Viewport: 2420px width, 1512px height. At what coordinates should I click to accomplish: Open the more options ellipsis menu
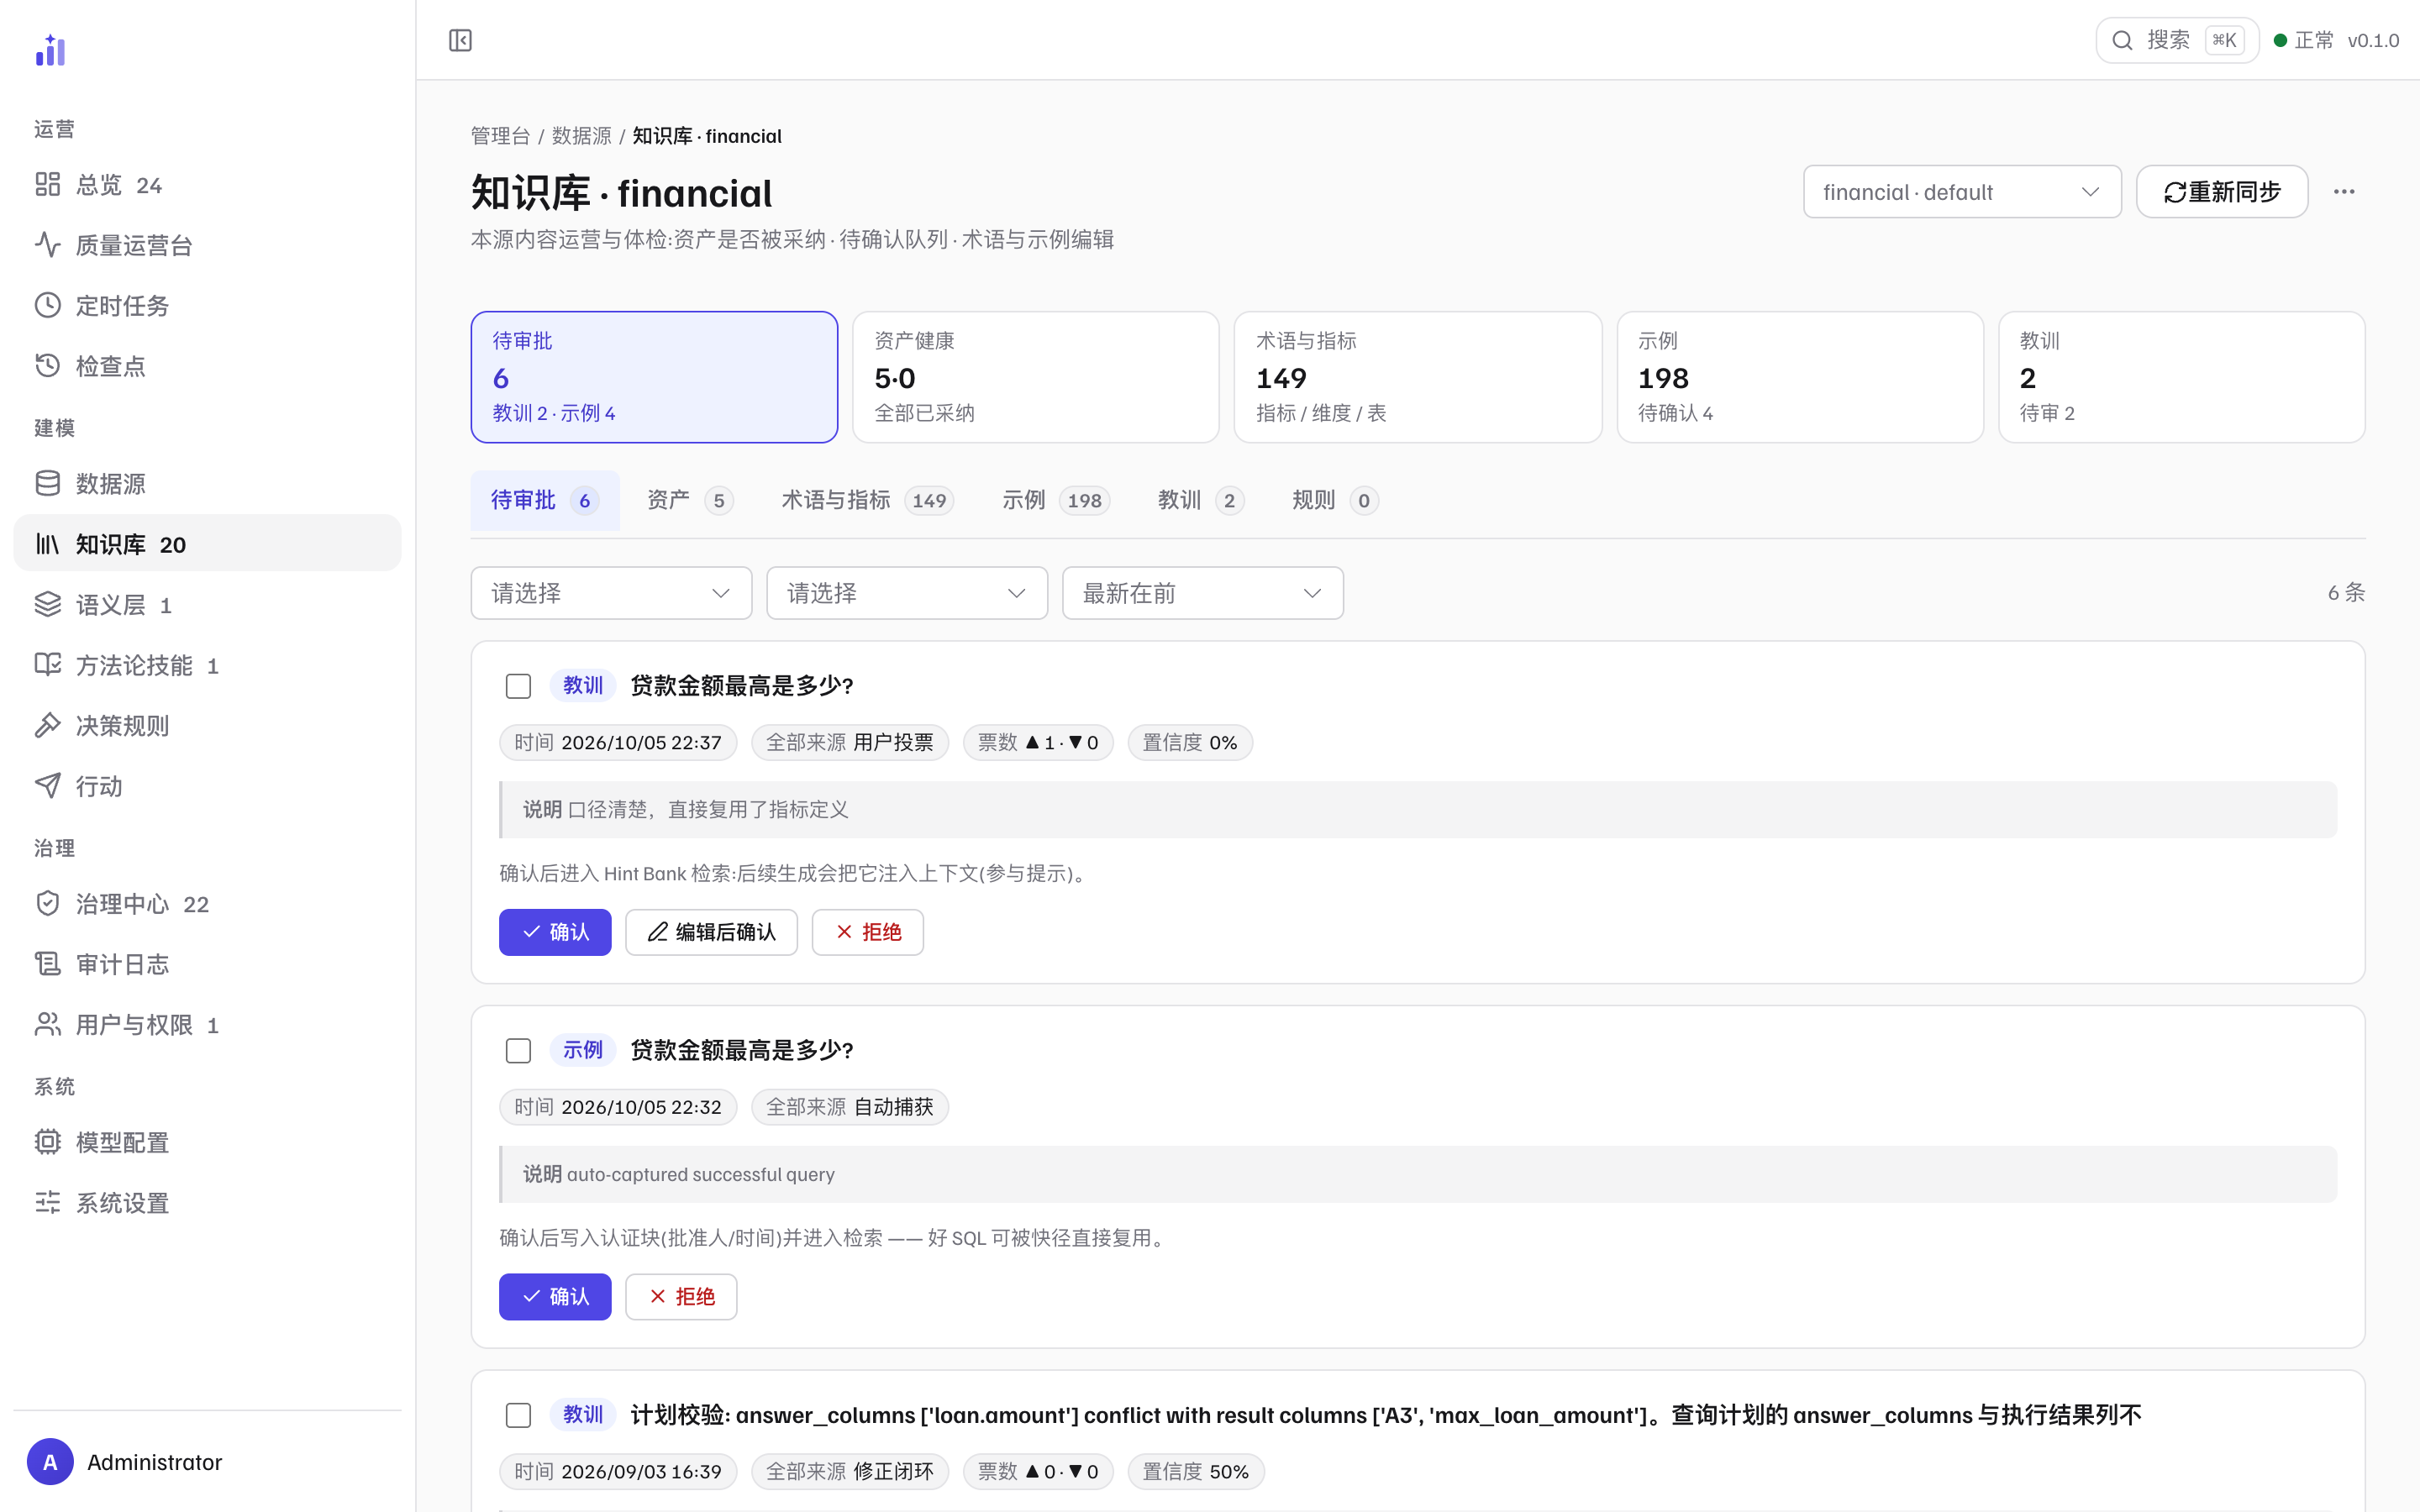(2344, 191)
